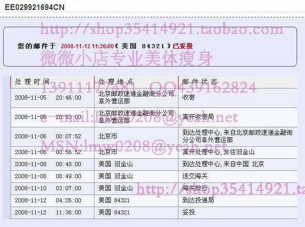
Task: Select the timestamp 2008-11-05 20:53:00
Action: click(x=48, y=117)
